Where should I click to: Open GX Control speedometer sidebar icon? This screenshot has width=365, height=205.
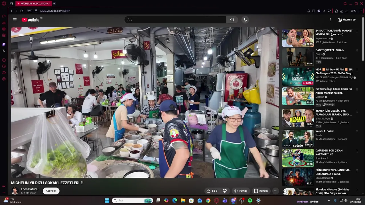[4, 17]
